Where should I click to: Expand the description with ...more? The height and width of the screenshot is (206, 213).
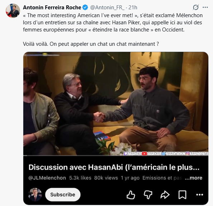(x=194, y=178)
